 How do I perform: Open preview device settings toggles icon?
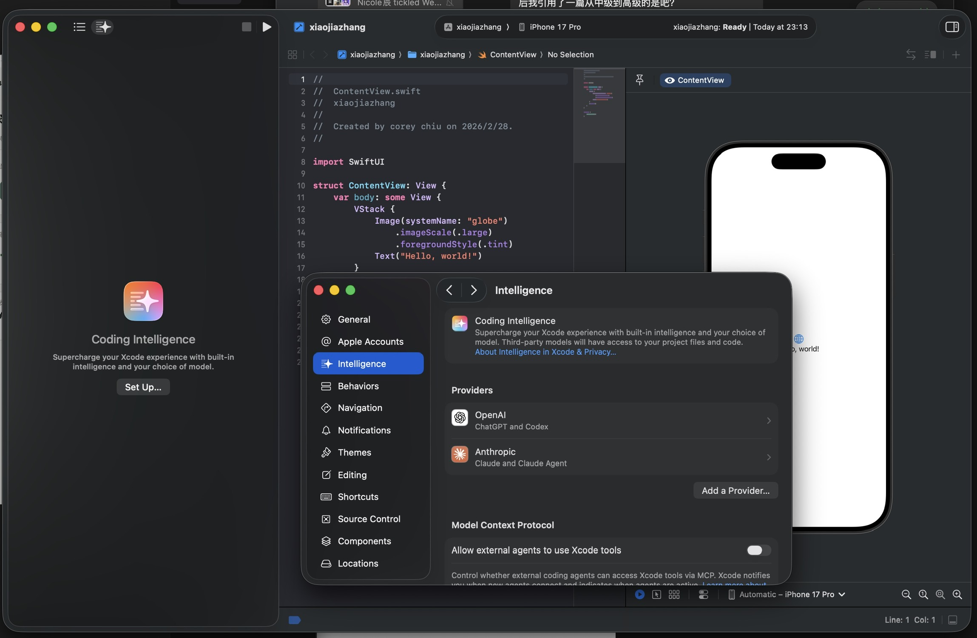(x=703, y=595)
